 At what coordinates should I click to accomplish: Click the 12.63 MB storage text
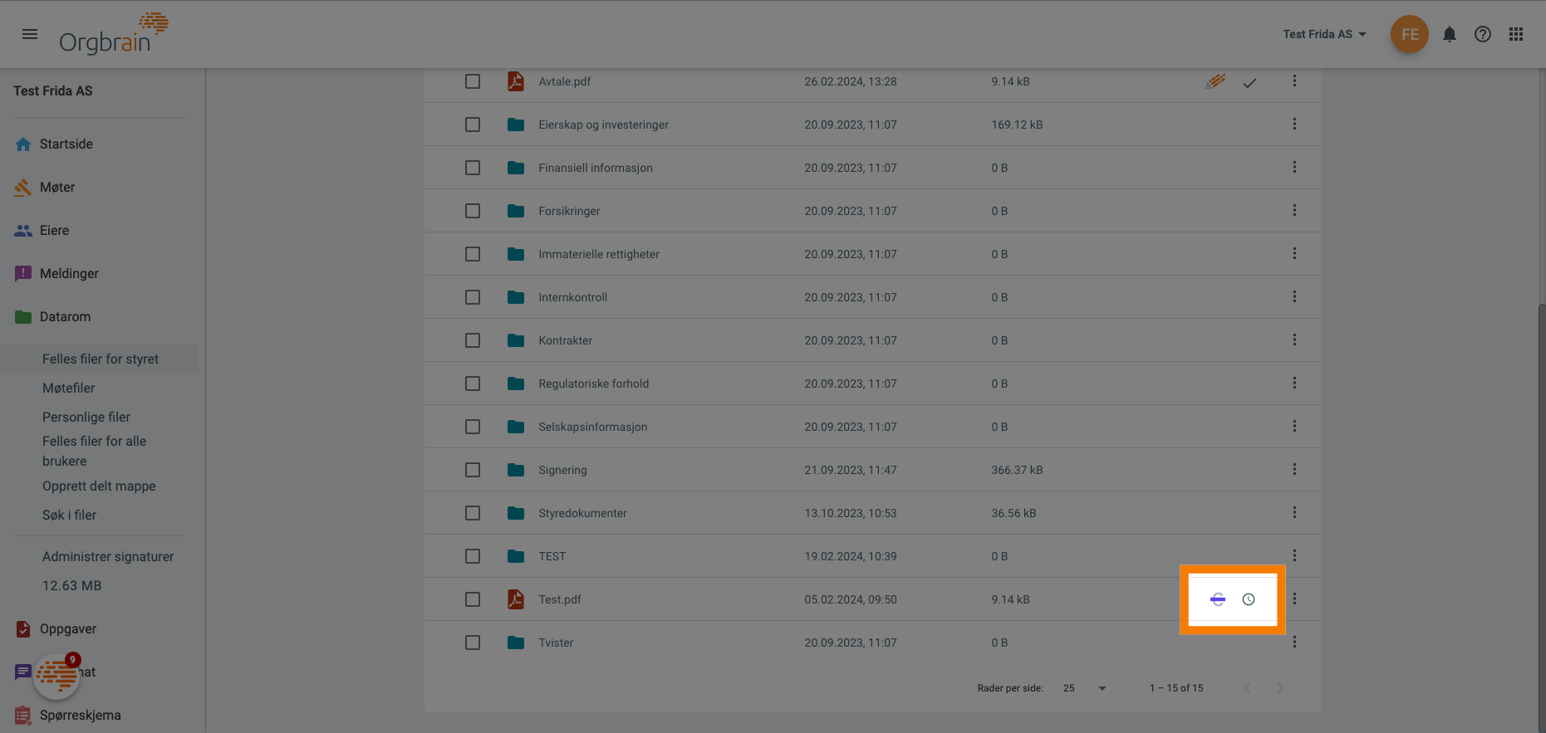[71, 585]
